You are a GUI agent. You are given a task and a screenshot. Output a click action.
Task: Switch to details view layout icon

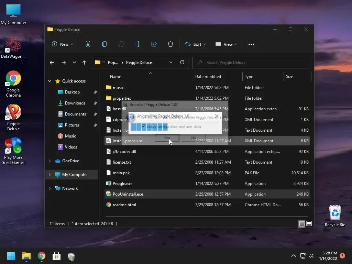301,223
